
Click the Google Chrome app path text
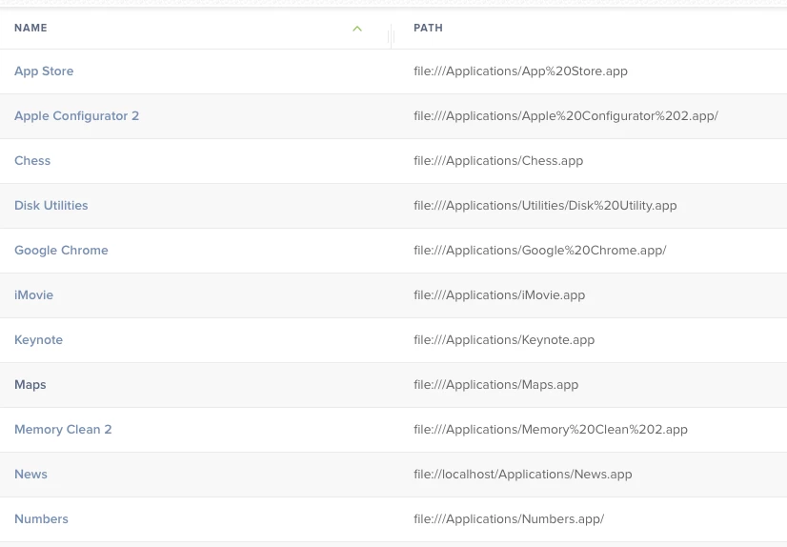coord(540,251)
